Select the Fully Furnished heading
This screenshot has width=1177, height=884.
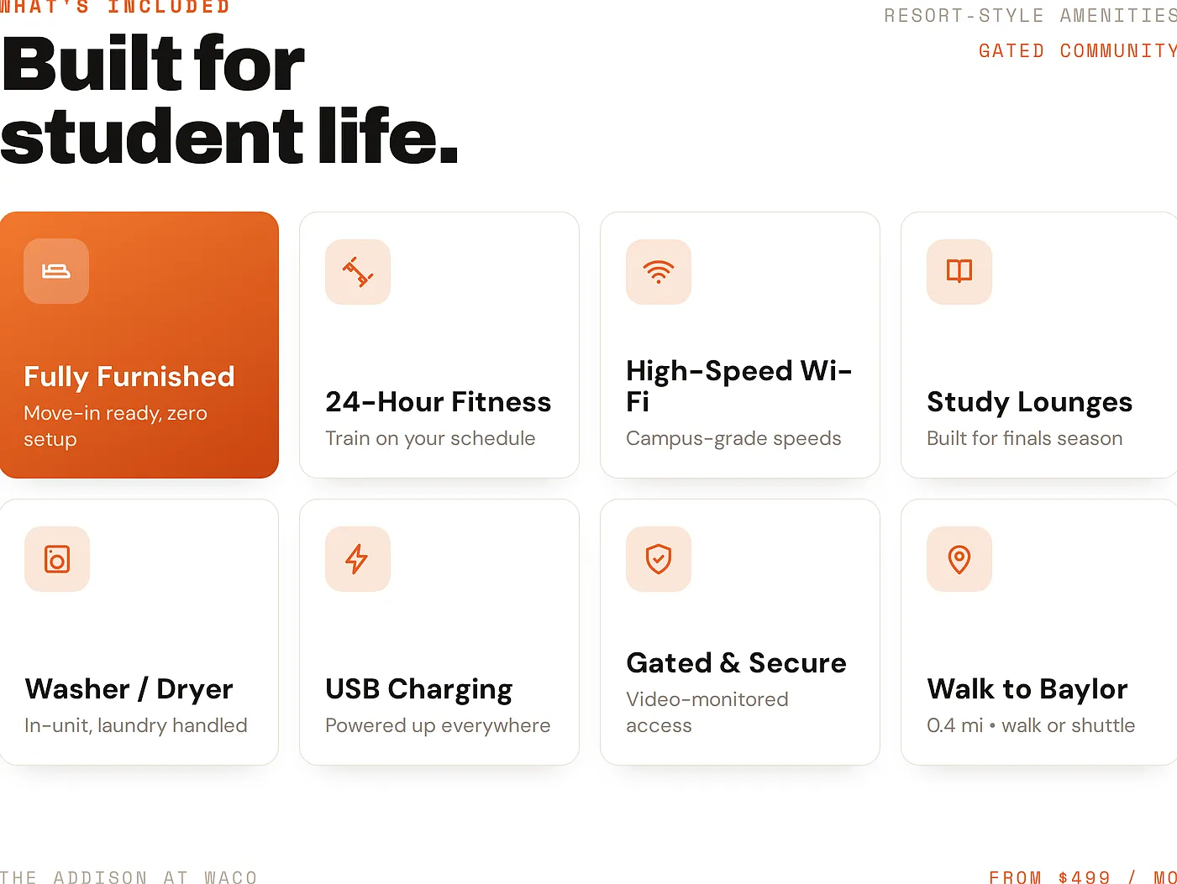click(x=129, y=377)
